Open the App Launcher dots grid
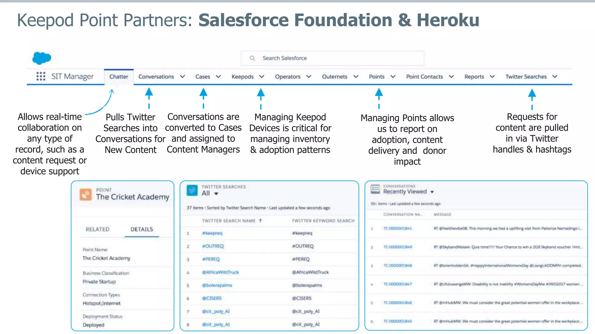The height and width of the screenshot is (334, 595). [41, 76]
